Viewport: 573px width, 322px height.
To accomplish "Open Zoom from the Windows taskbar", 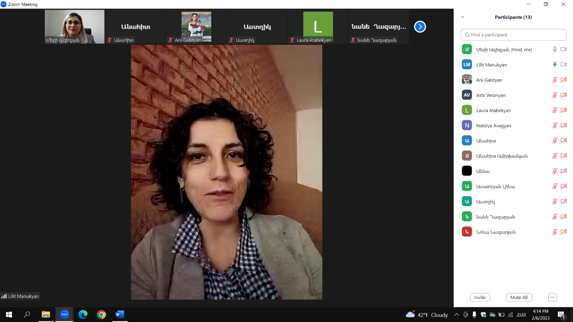I will pos(64,314).
